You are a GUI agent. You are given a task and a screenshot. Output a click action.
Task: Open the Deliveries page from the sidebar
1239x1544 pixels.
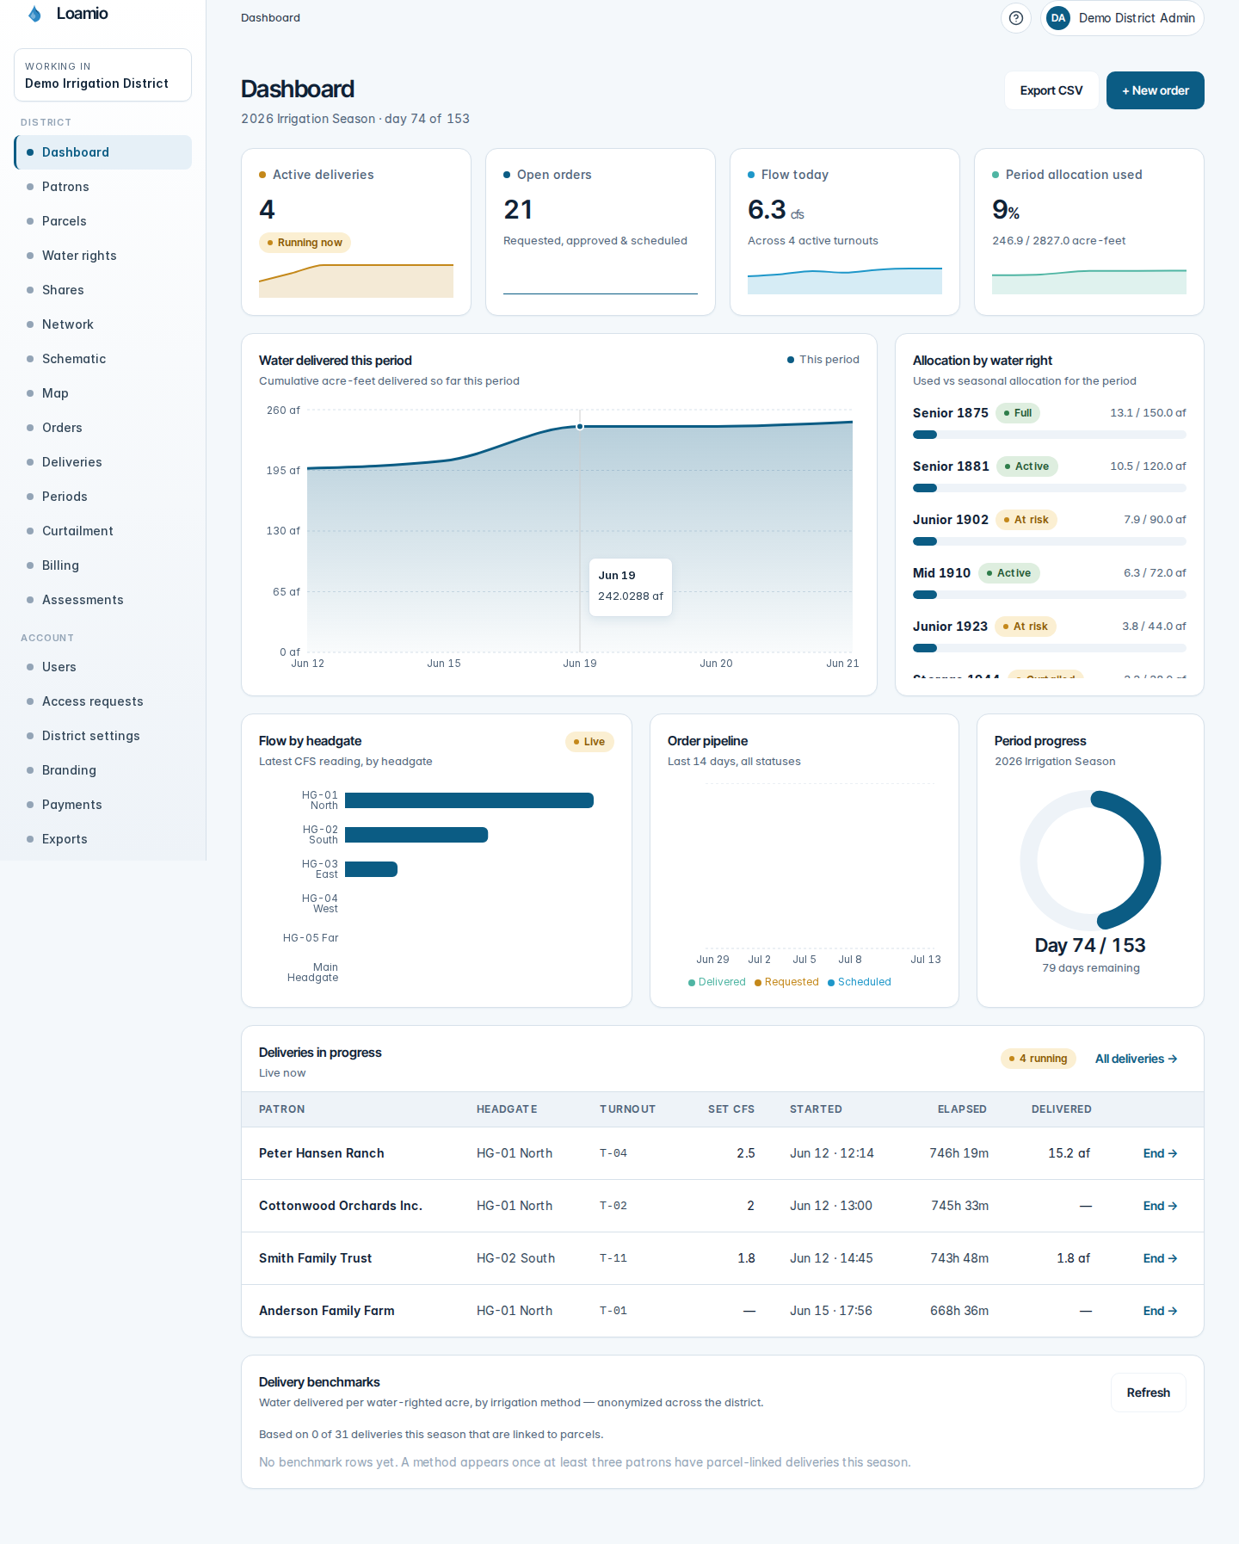(103, 462)
